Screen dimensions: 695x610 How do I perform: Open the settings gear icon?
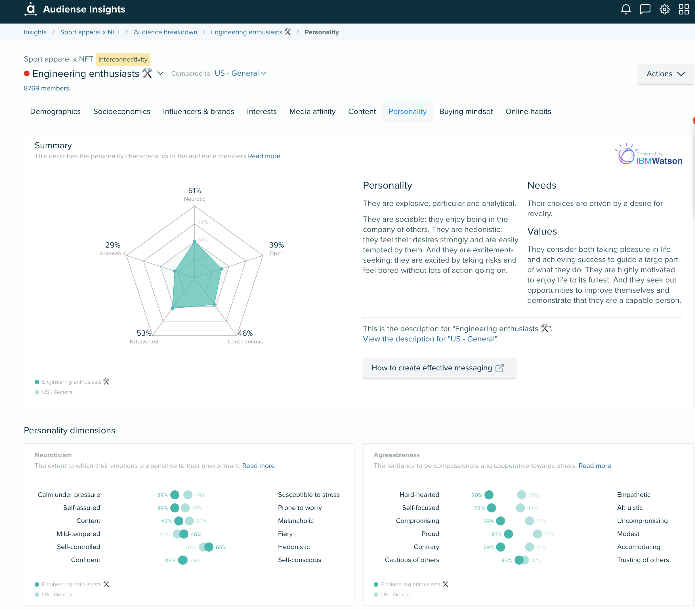(x=664, y=9)
